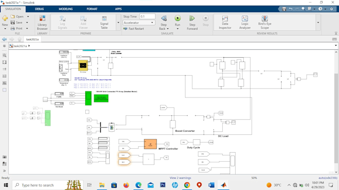Click the image insert palette icon
339x190 pixels.
(x=4, y=83)
